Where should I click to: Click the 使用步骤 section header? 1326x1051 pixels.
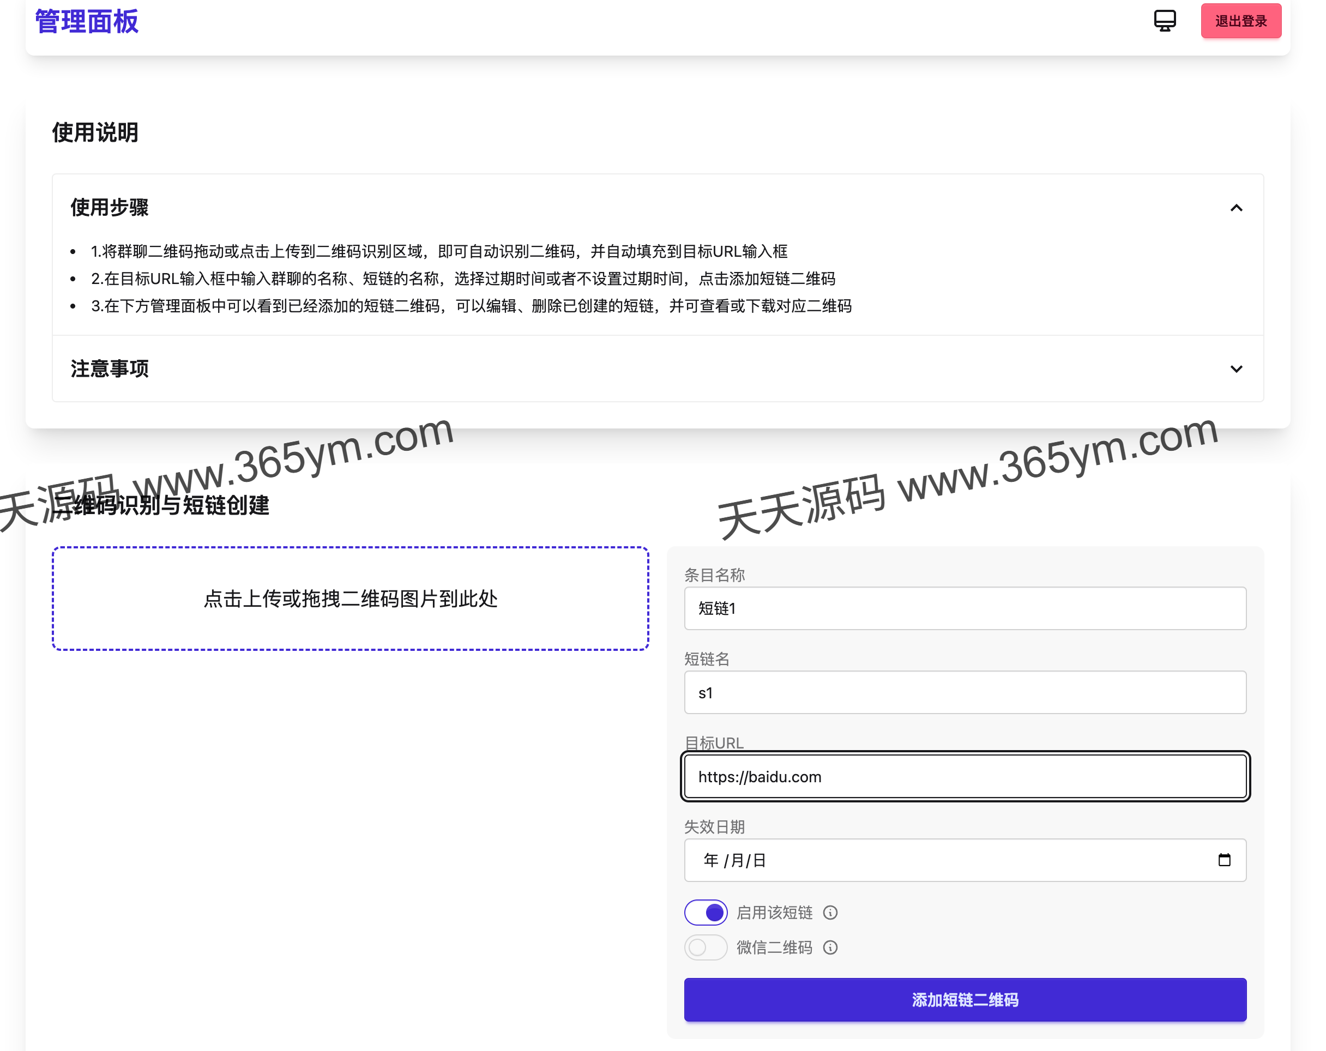click(111, 208)
